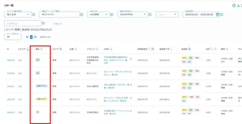This screenshot has width=242, height=124.
Task: Click search icon in CM名 column header
Action: pyautogui.click(x=111, y=49)
